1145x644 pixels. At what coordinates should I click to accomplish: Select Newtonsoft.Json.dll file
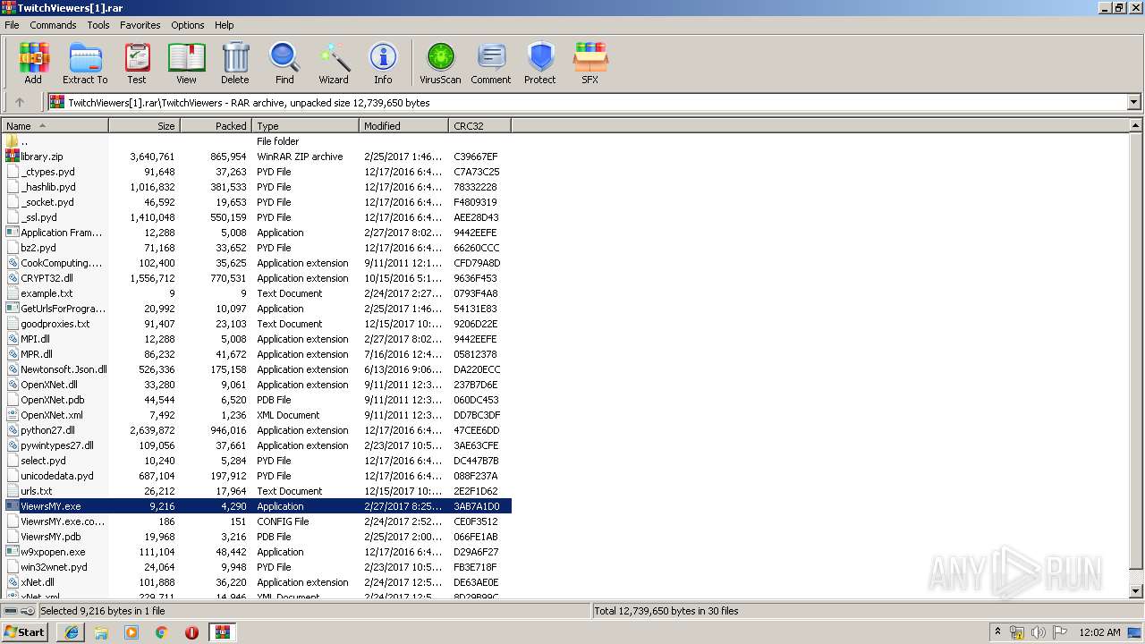tap(64, 369)
